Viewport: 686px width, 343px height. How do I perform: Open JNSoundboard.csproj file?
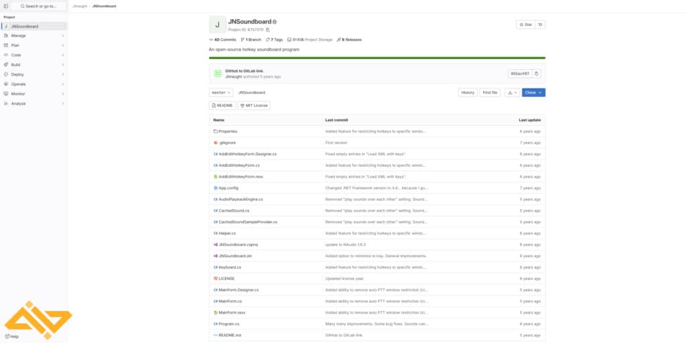click(238, 245)
